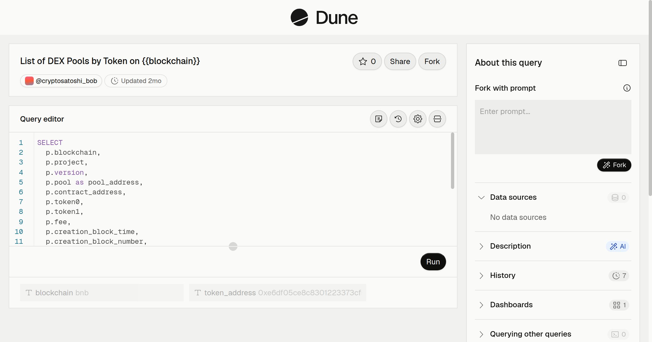Viewport: 652px width, 342px height.
Task: Expand Querying other queries section
Action: [481, 334]
